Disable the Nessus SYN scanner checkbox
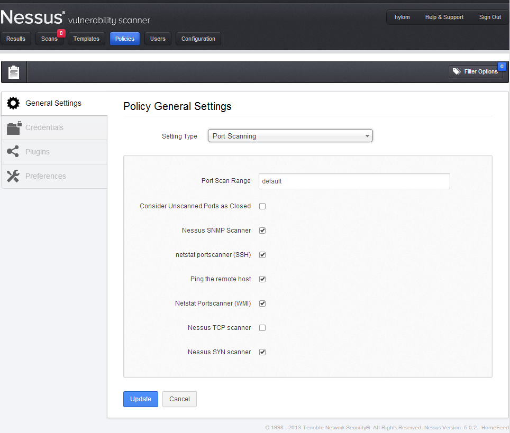 coord(262,352)
